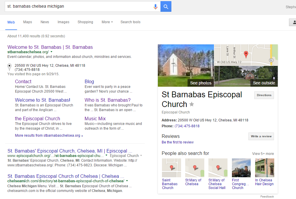Image resolution: width=296 pixels, height=199 pixels.
Task: Open the Contact sitelink
Action: 23,81
